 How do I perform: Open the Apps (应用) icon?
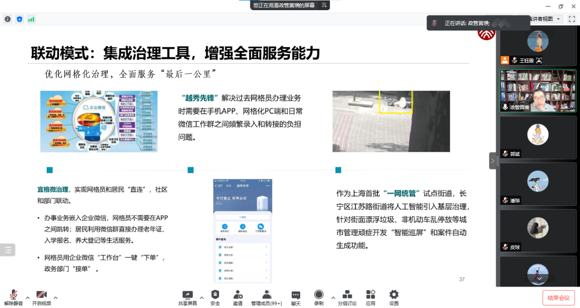(371, 295)
